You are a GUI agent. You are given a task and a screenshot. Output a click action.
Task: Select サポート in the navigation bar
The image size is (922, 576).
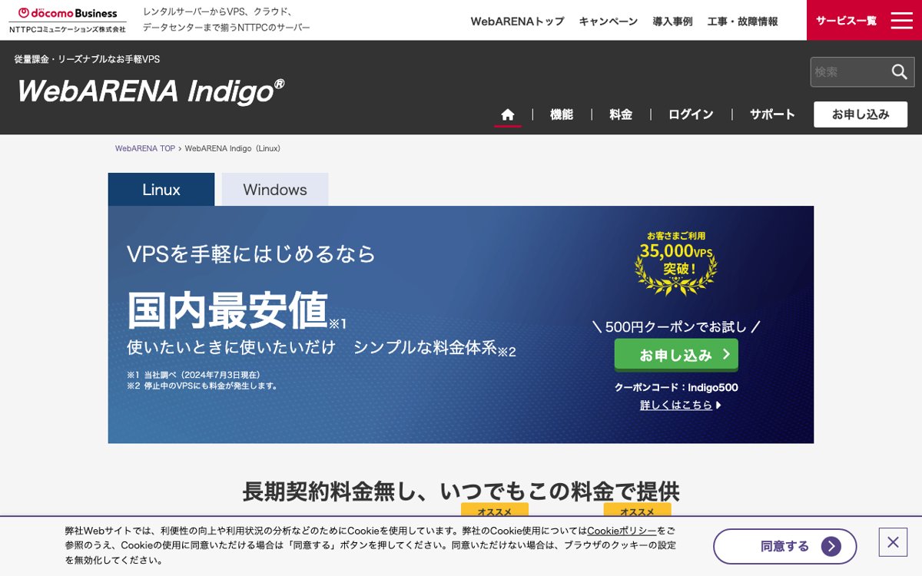(772, 114)
